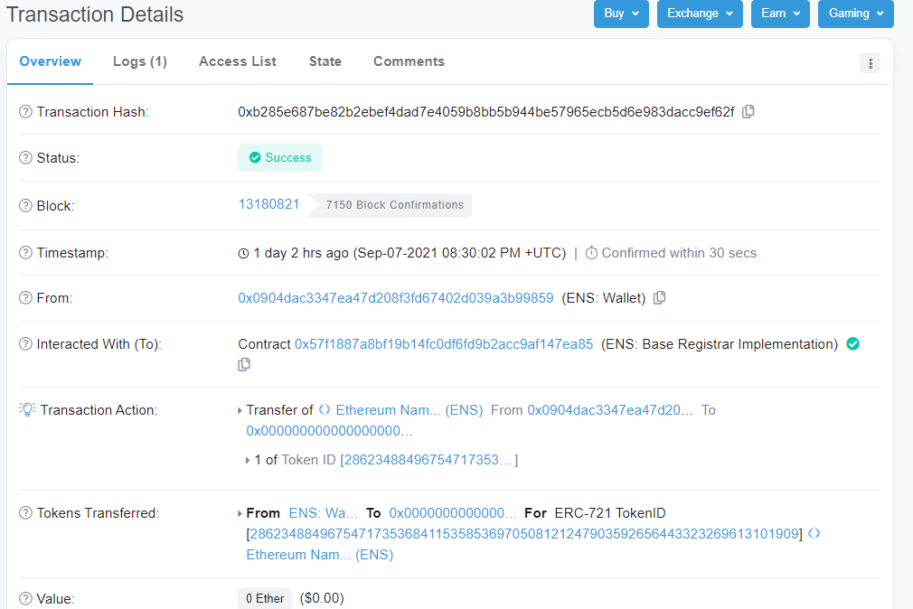
Task: Switch to the State tab
Action: 325,61
